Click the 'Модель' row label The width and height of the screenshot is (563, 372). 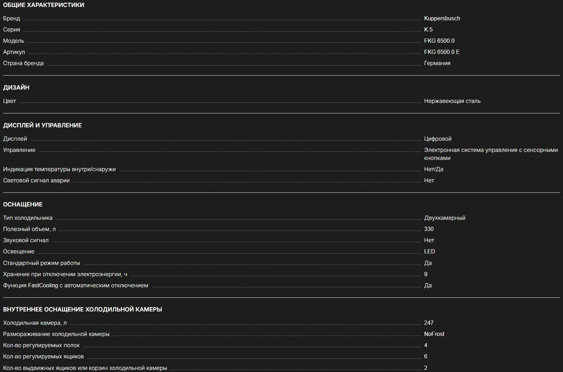point(14,41)
